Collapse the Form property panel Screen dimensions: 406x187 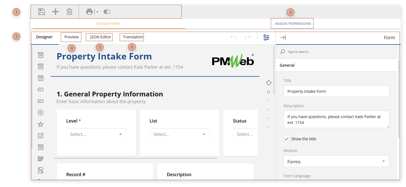pos(283,38)
